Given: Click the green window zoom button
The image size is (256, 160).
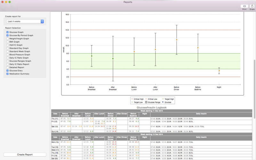Looking at the screenshot, I should click(x=13, y=2).
